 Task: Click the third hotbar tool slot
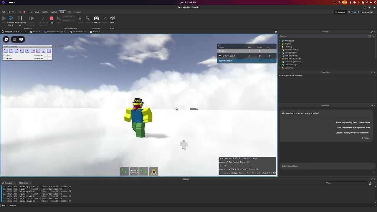(144, 171)
